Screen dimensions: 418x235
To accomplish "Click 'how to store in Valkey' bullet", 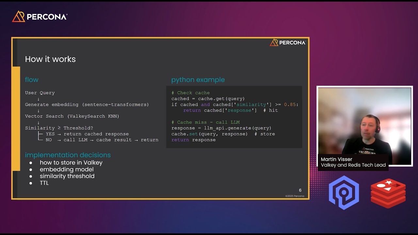I will coord(71,163).
